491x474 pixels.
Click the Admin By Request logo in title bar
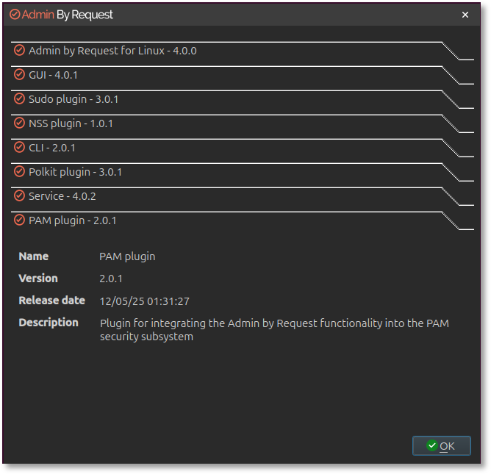(x=62, y=15)
